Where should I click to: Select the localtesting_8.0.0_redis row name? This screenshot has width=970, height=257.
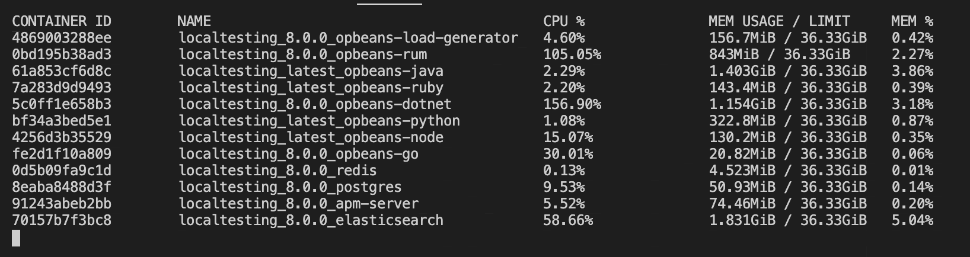click(277, 171)
